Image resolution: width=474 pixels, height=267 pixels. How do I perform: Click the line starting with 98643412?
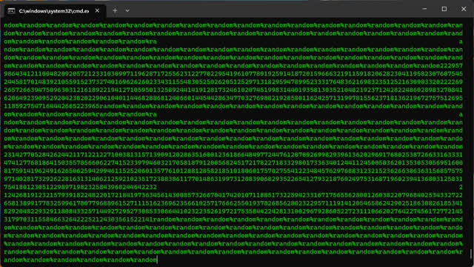click(233, 73)
